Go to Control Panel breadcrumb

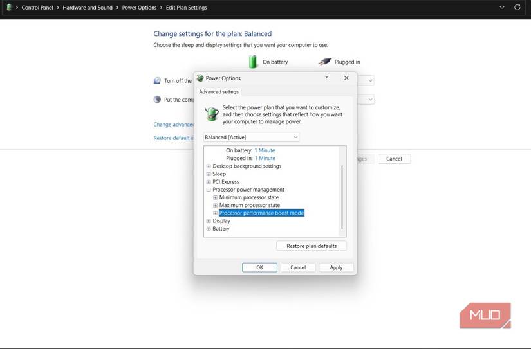tap(37, 8)
